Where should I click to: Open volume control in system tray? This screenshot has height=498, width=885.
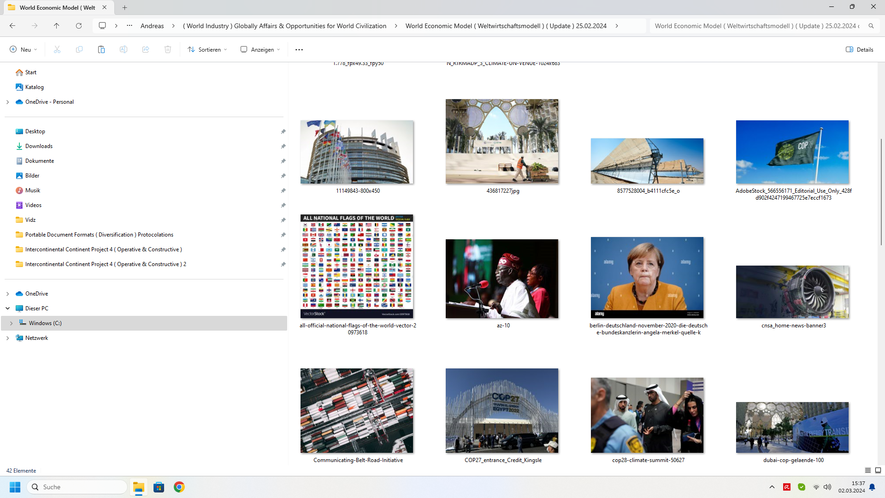827,487
